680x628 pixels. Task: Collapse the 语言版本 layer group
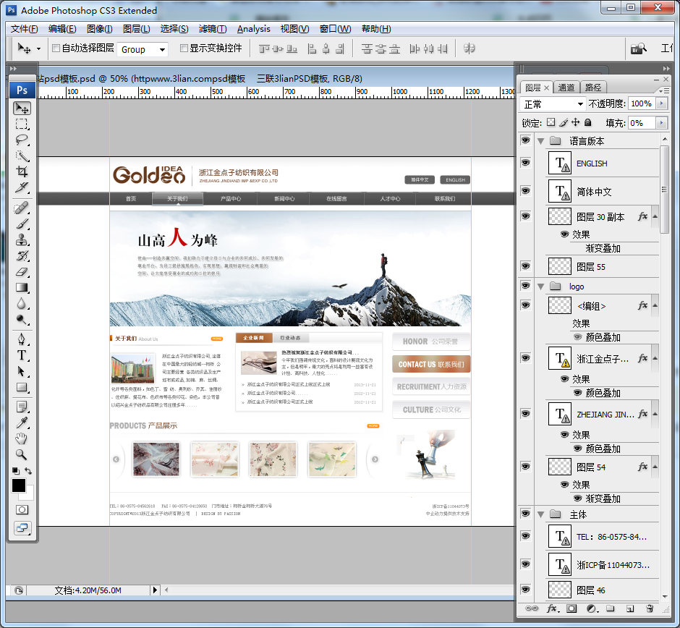[541, 141]
